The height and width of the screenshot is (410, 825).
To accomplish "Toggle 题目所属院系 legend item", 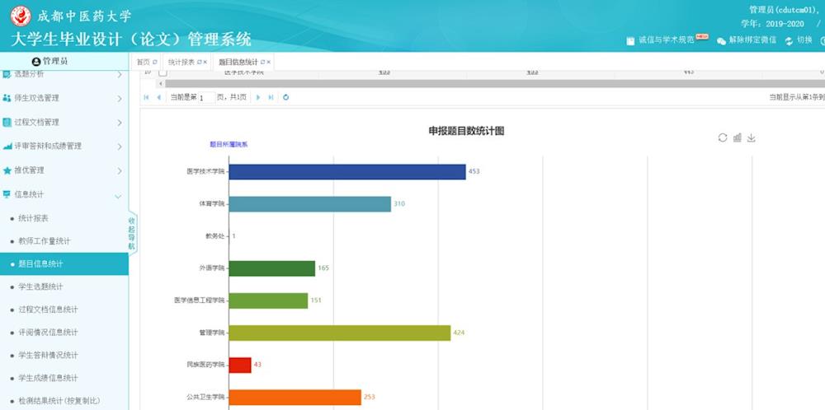I will [229, 144].
